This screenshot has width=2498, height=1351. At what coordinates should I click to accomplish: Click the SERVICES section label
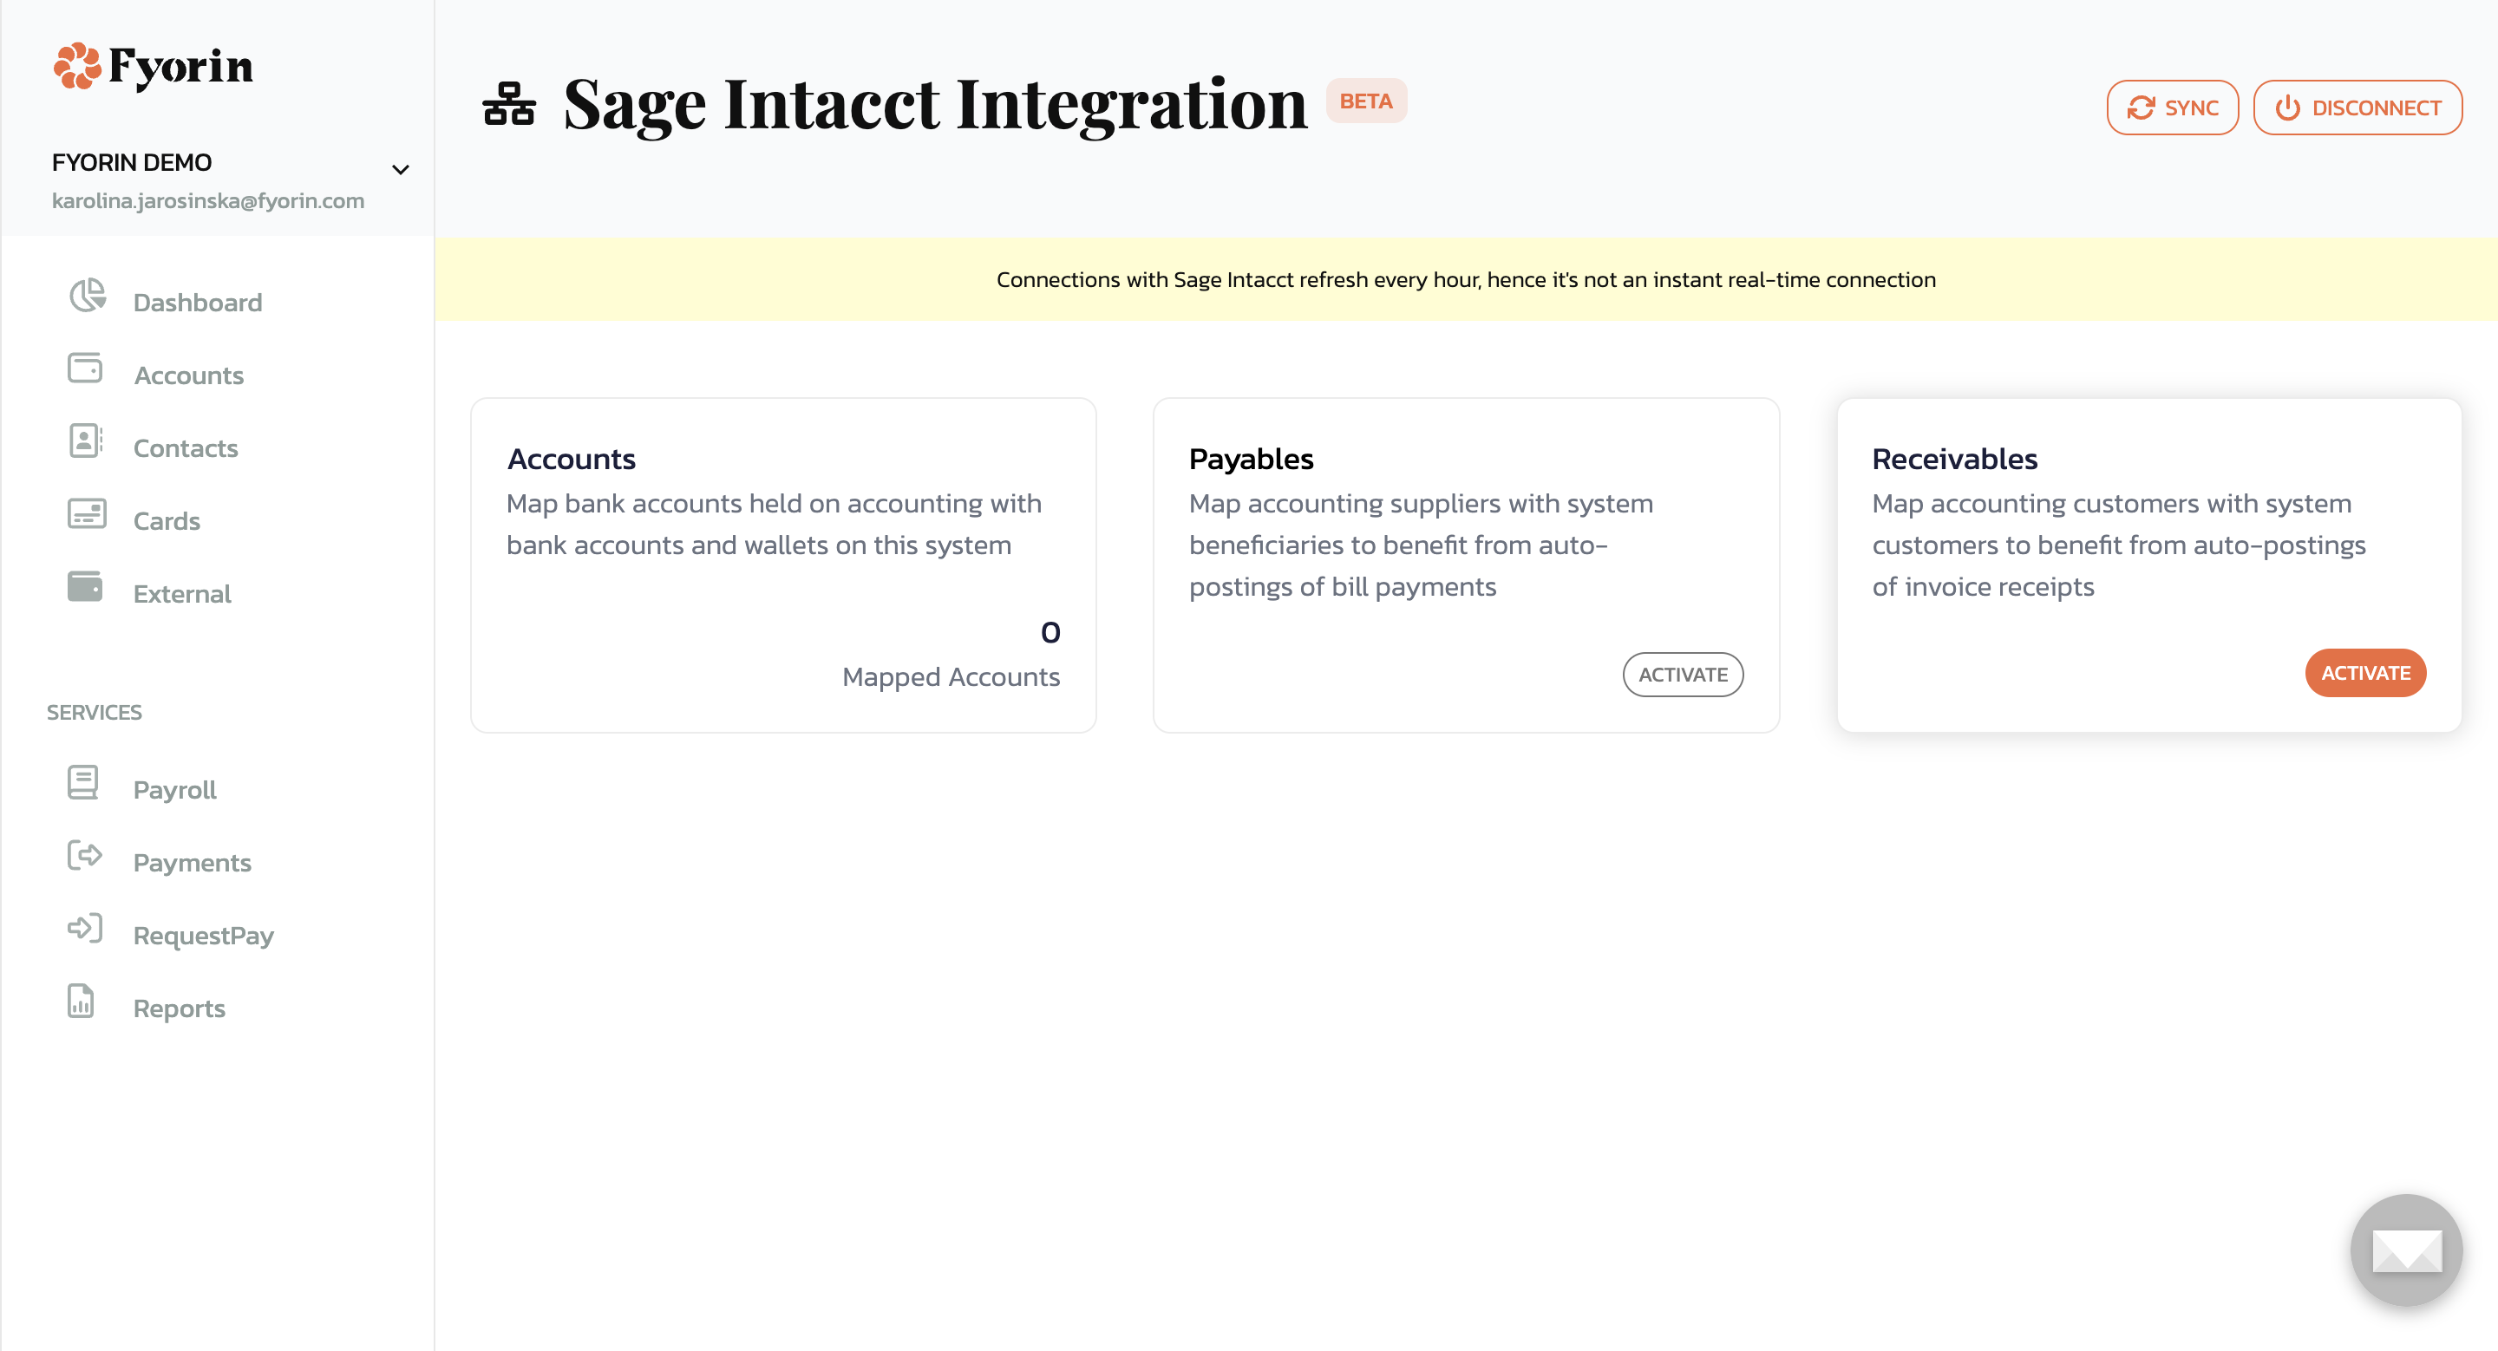[x=94, y=712]
